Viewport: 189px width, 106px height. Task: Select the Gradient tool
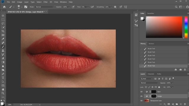click(x=3, y=62)
